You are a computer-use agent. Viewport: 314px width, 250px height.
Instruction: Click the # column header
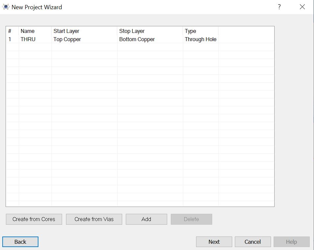pyautogui.click(x=10, y=31)
